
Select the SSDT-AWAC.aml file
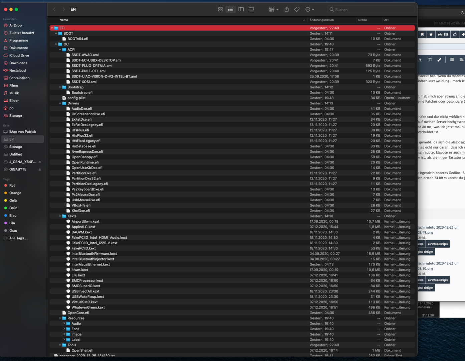[232, 55]
